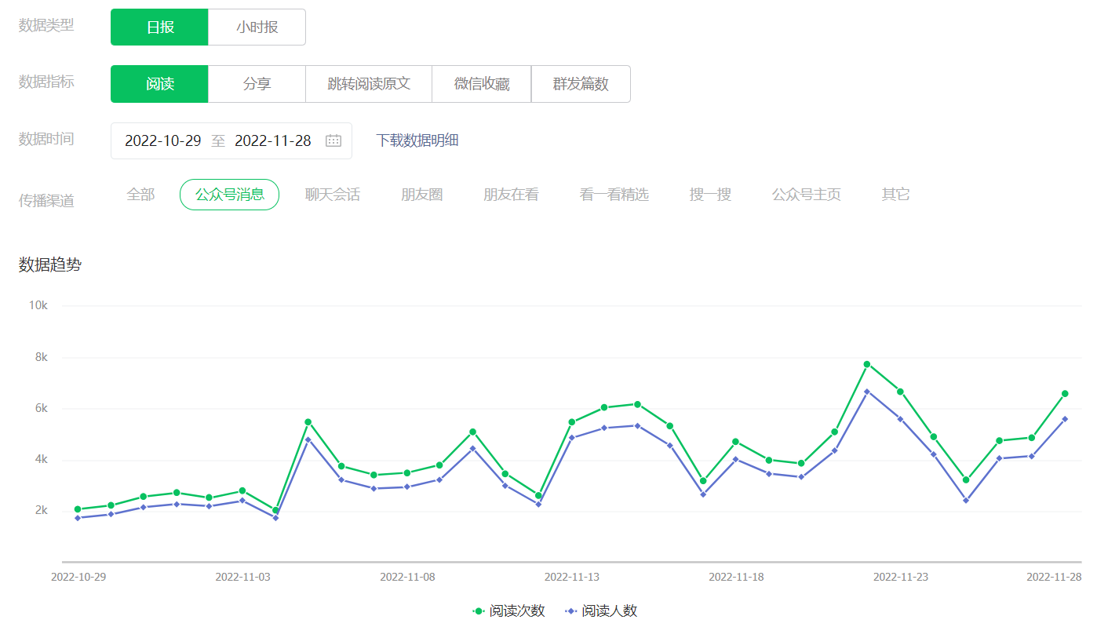
Task: Switch to 小时报 data type
Action: pos(257,27)
